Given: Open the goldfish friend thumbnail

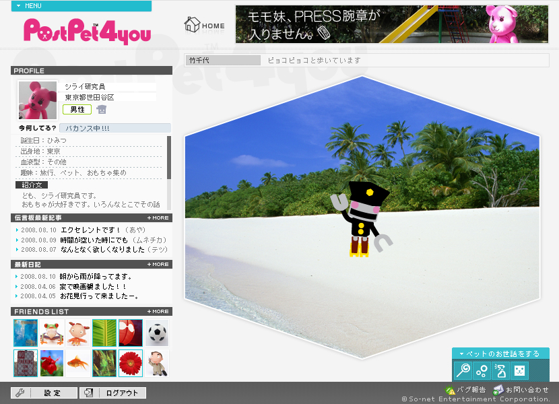Looking at the screenshot, I should tap(78, 363).
